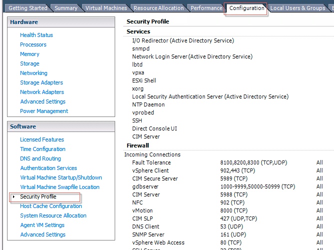This screenshot has width=334, height=250.
Task: Open the Performance tab
Action: pos(206,8)
